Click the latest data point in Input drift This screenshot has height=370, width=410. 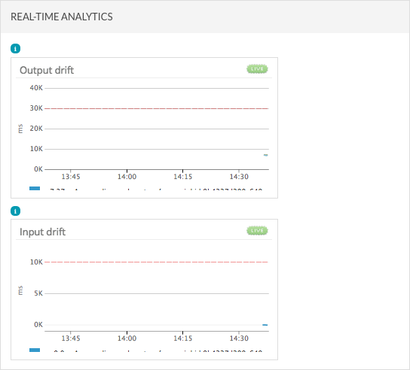tap(265, 325)
